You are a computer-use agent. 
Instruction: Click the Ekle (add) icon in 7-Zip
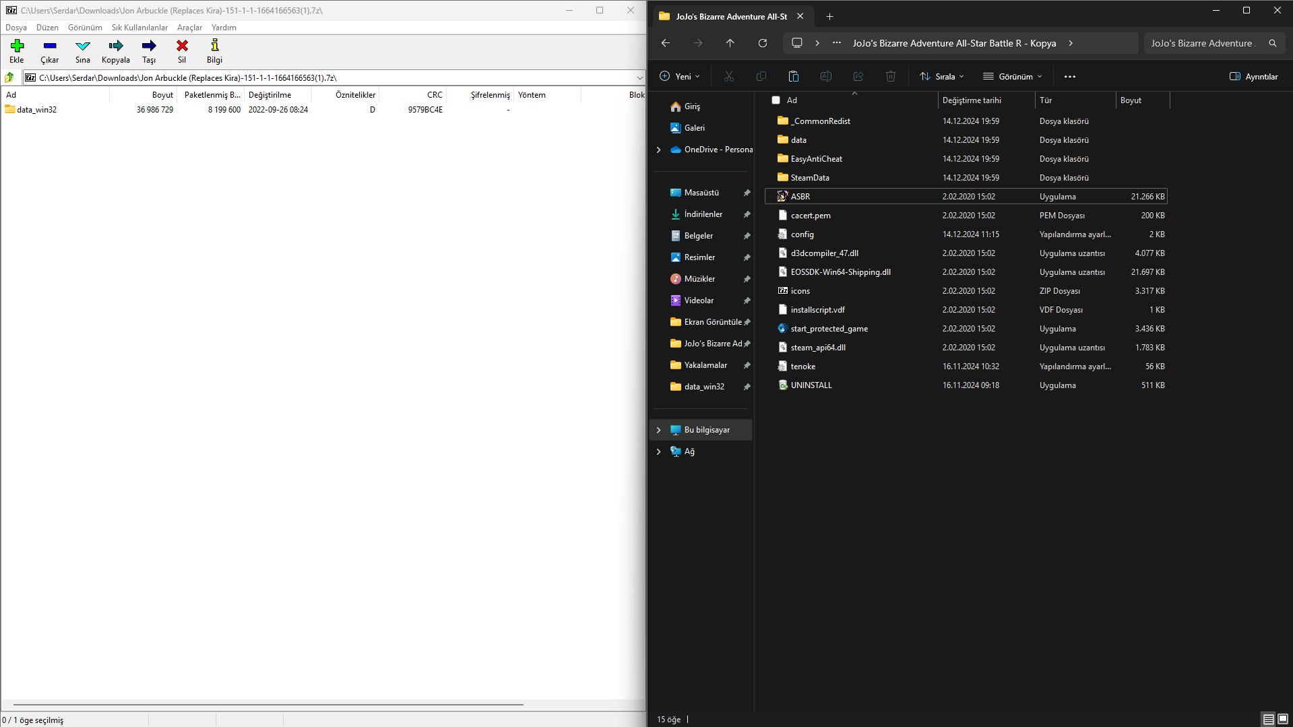coord(17,46)
